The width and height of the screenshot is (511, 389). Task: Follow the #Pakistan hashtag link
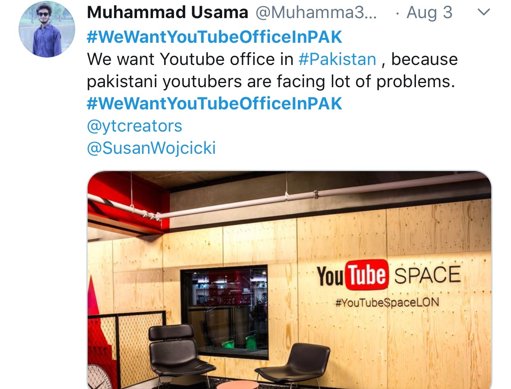[x=337, y=59]
